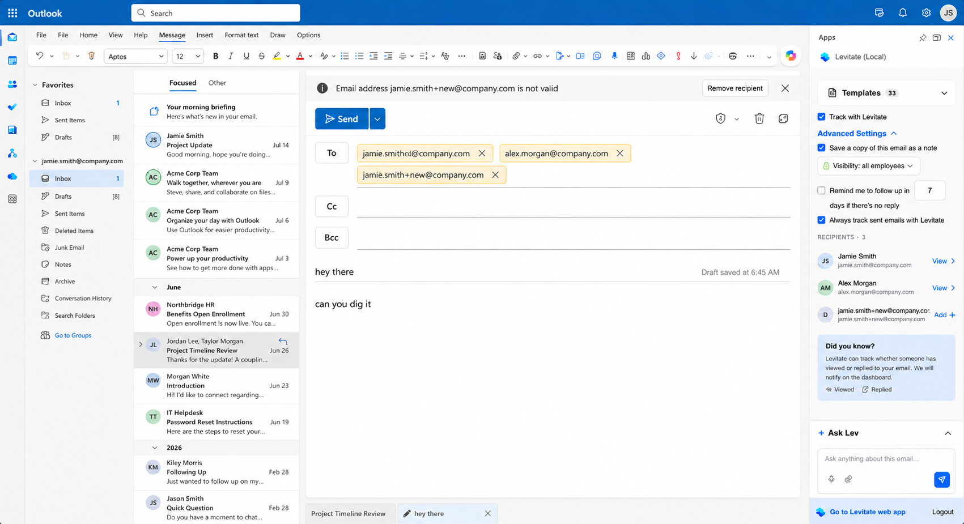Viewport: 964px width, 524px height.
Task: Collapse the Advanced Settings section
Action: [x=857, y=133]
